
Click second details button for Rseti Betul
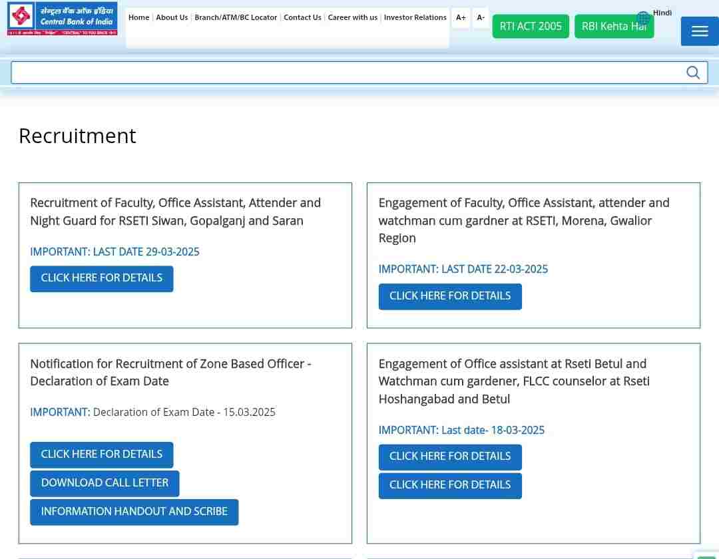[x=450, y=485]
